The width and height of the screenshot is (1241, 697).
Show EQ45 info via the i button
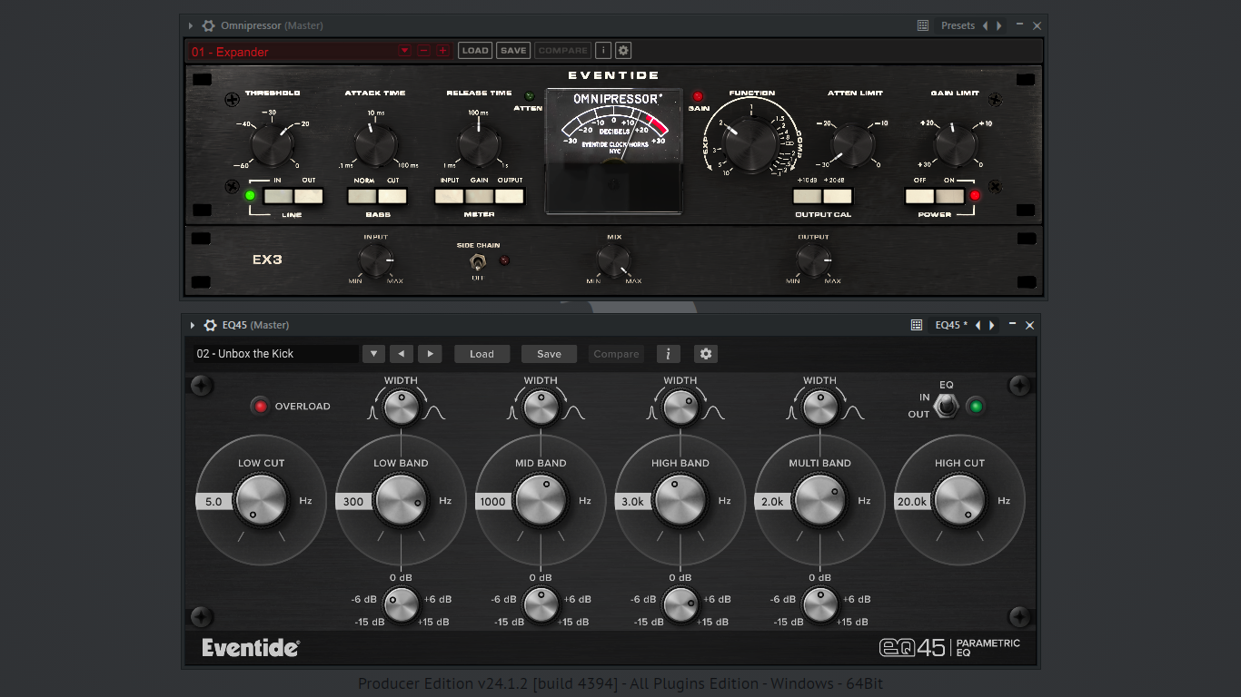click(668, 354)
